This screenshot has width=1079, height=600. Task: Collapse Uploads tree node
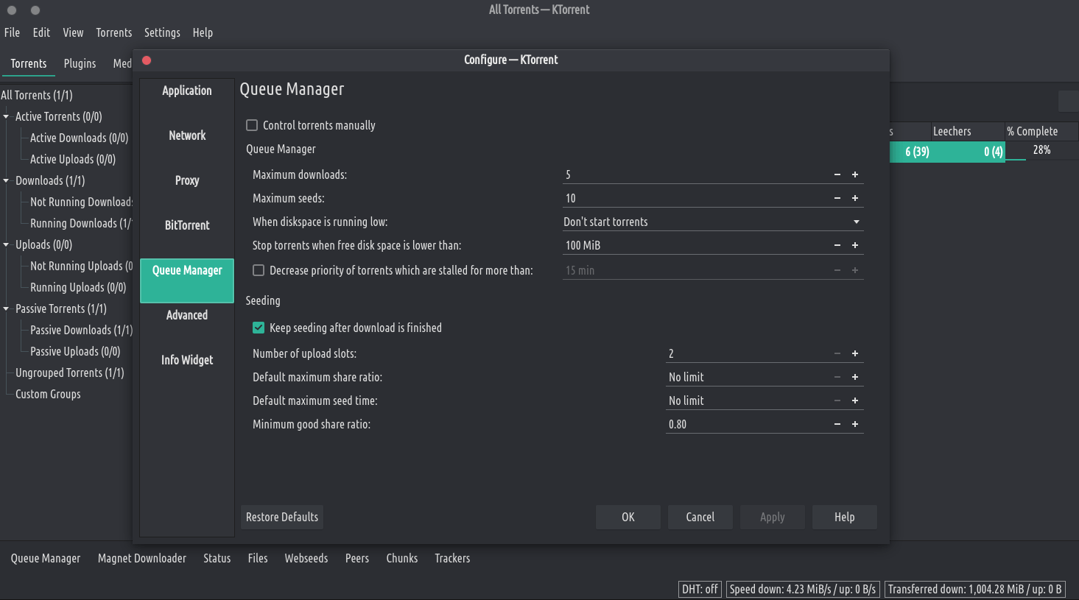point(7,244)
